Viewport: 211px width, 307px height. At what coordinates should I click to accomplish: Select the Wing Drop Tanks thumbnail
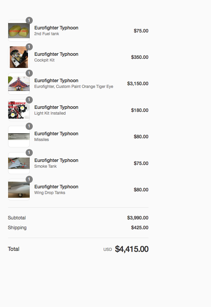click(x=19, y=190)
